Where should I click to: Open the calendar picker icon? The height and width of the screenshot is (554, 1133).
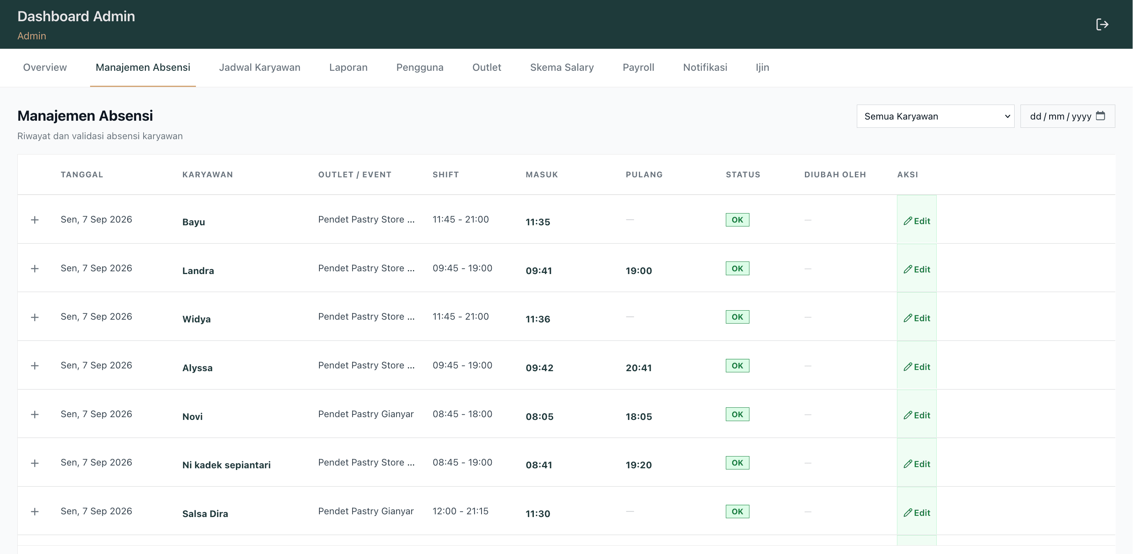tap(1100, 116)
